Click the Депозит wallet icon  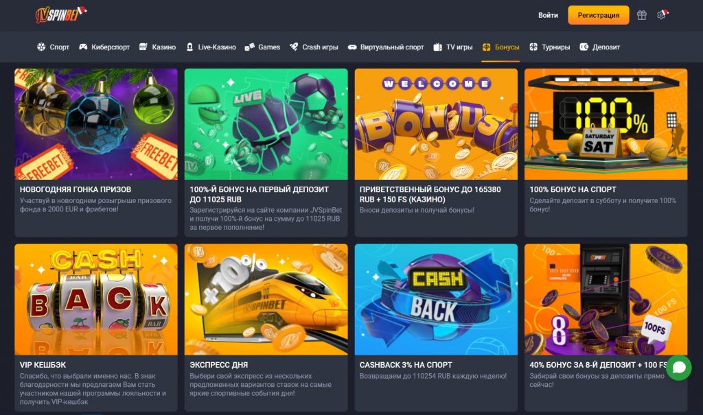(584, 47)
